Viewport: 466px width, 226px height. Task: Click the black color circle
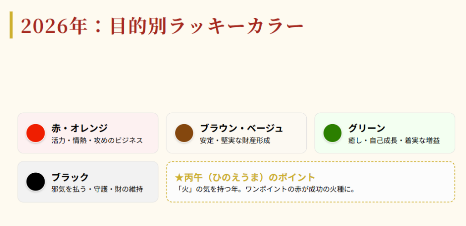35,181
